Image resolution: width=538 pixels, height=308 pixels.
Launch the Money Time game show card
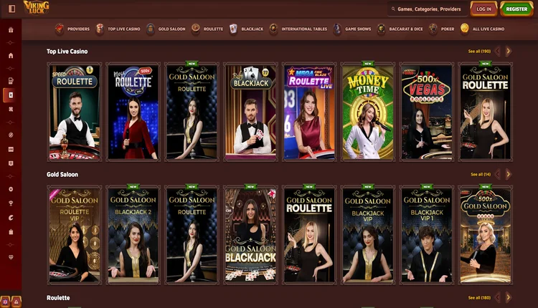coord(368,112)
